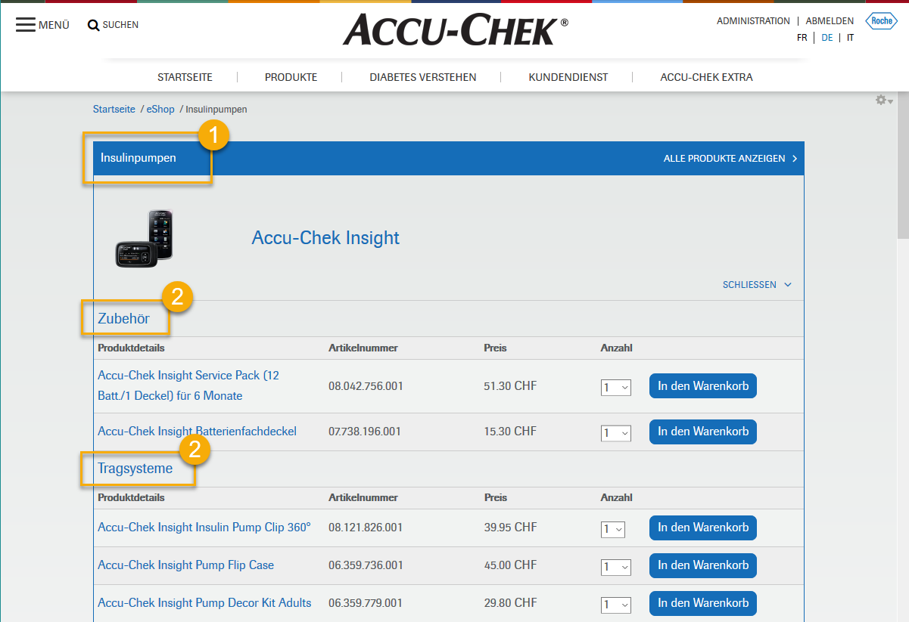Switch language to IT
Screen dimensions: 909x622
coord(851,37)
